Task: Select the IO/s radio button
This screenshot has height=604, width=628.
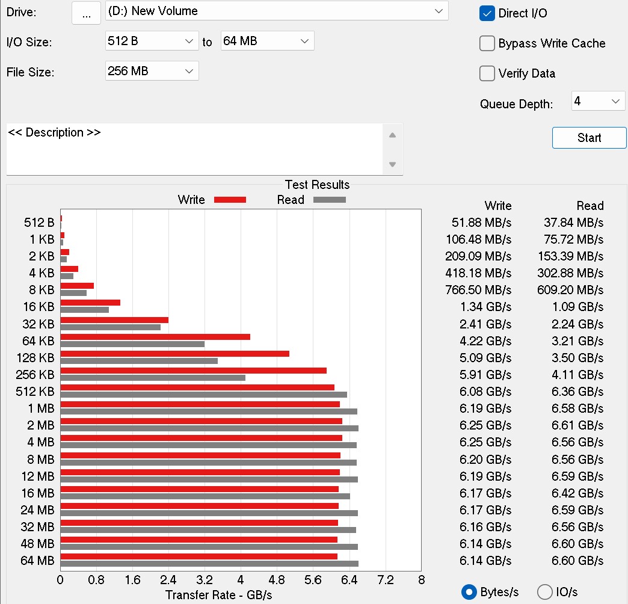Action: 544,591
